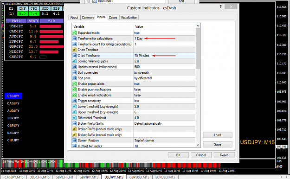Click the OK button
The width and height of the screenshot is (290, 179).
click(178, 155)
